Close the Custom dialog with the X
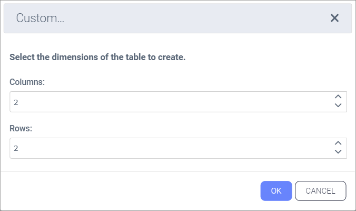 334,18
